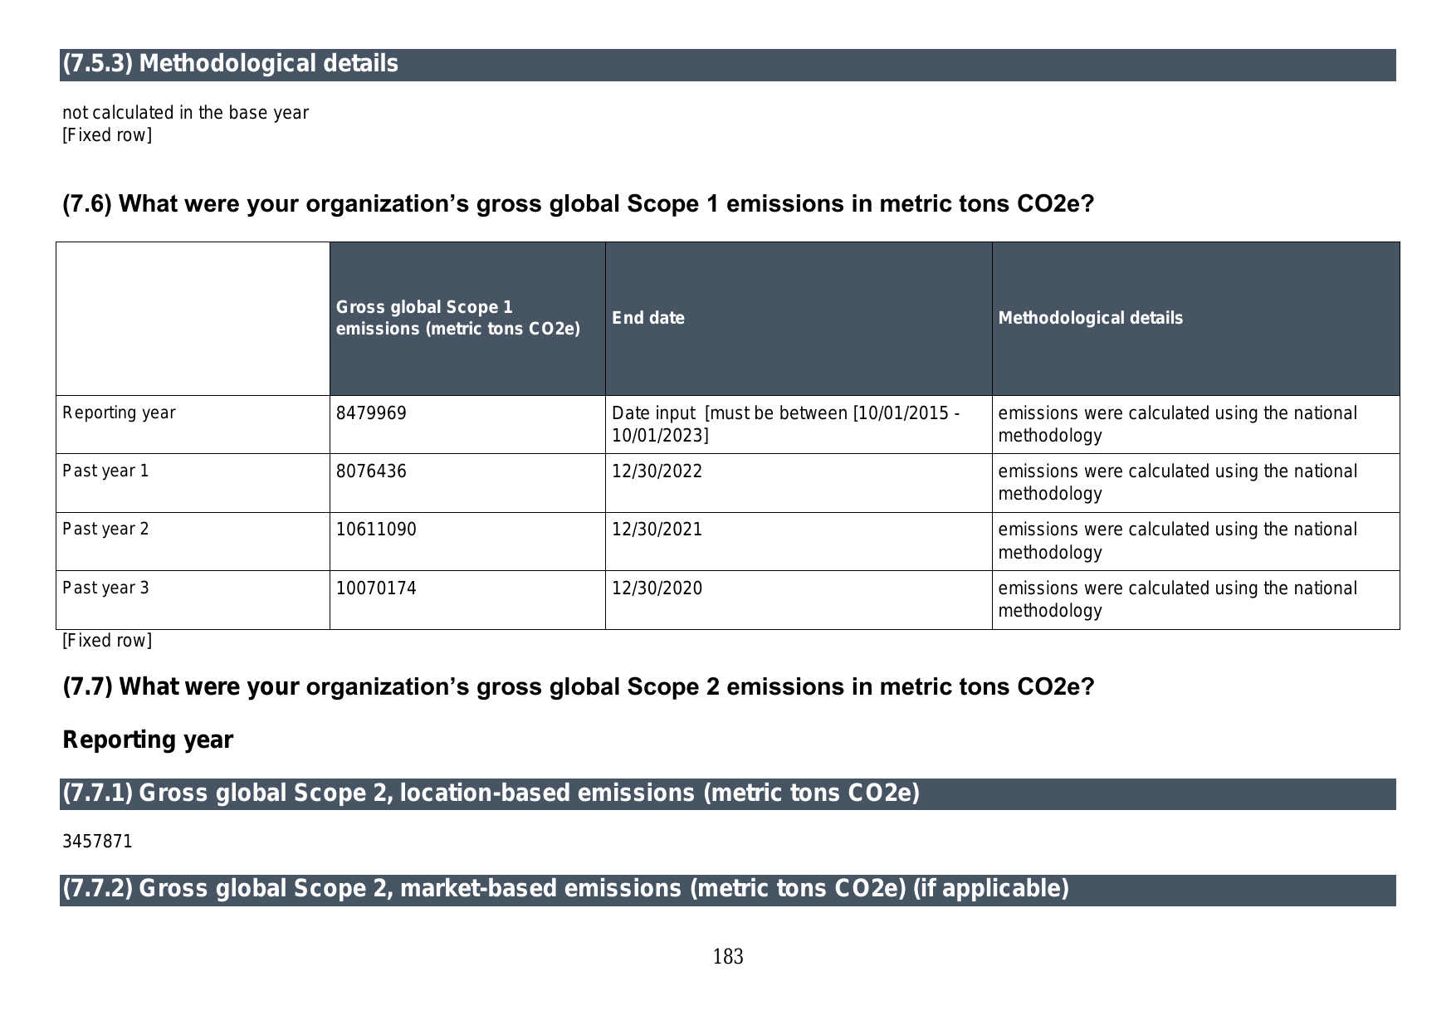Screen dimensions: 1456x1030
Task: Select the 'Past year 1' row label
Action: pos(105,471)
